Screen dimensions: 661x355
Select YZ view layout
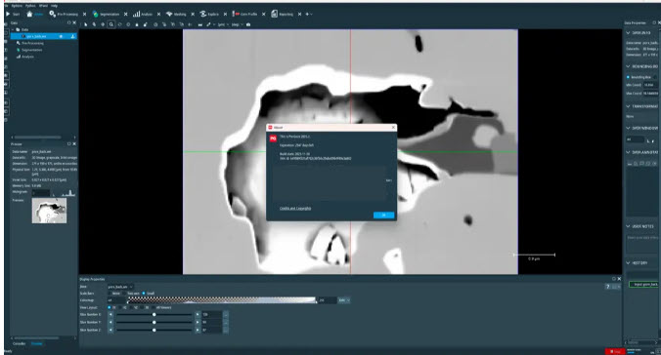coord(134,307)
